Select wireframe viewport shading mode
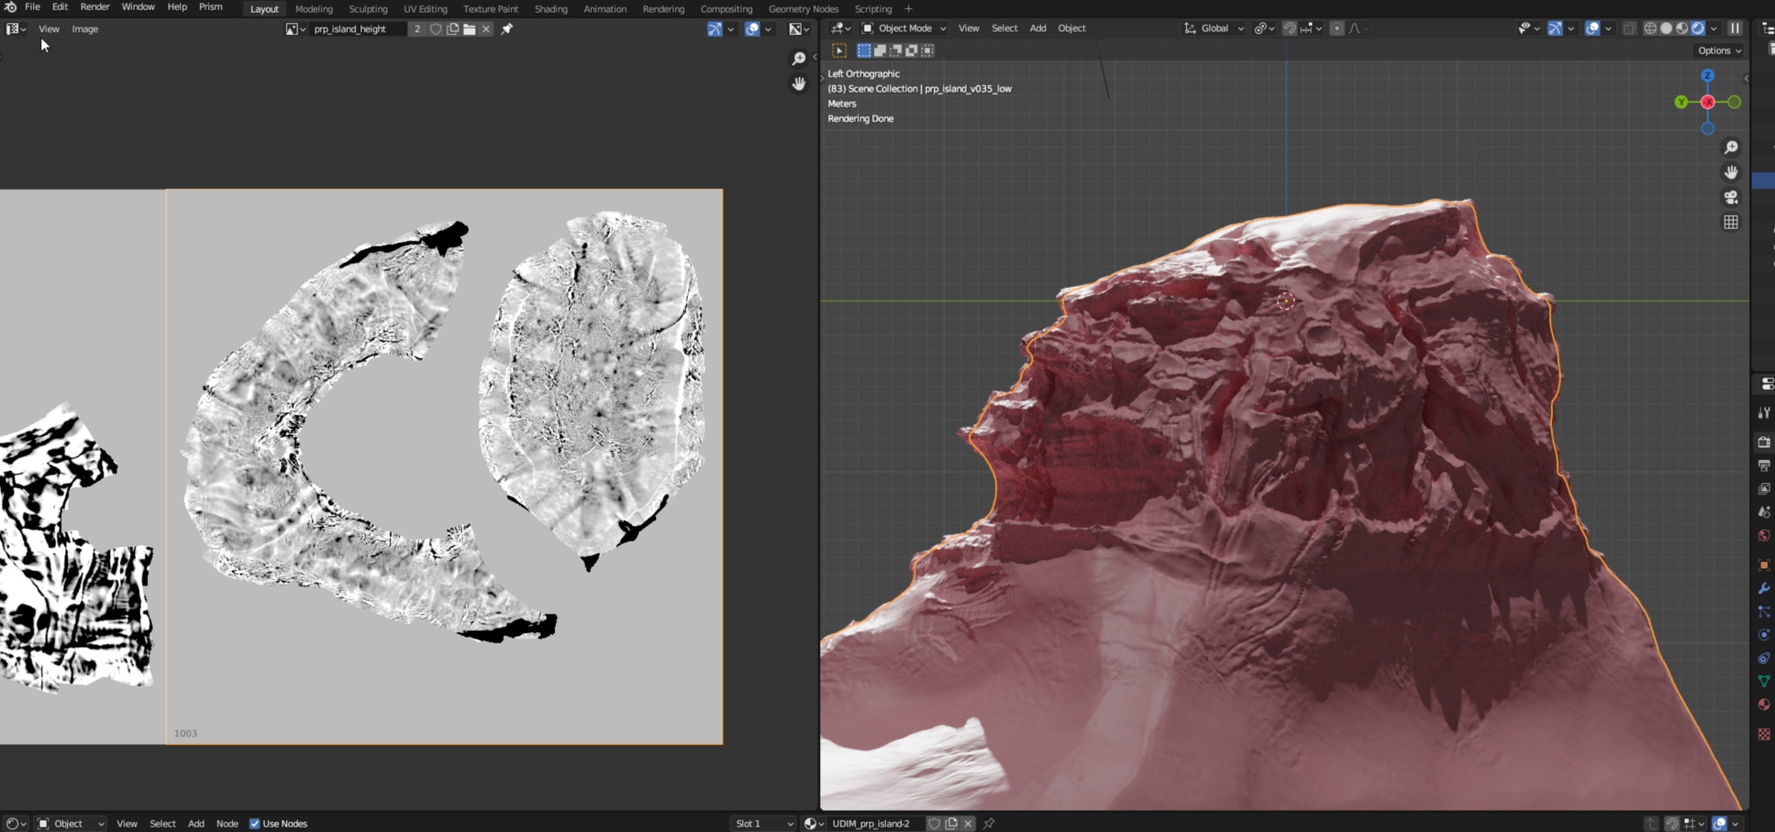Screen dimensions: 1775x832 click(x=1649, y=29)
